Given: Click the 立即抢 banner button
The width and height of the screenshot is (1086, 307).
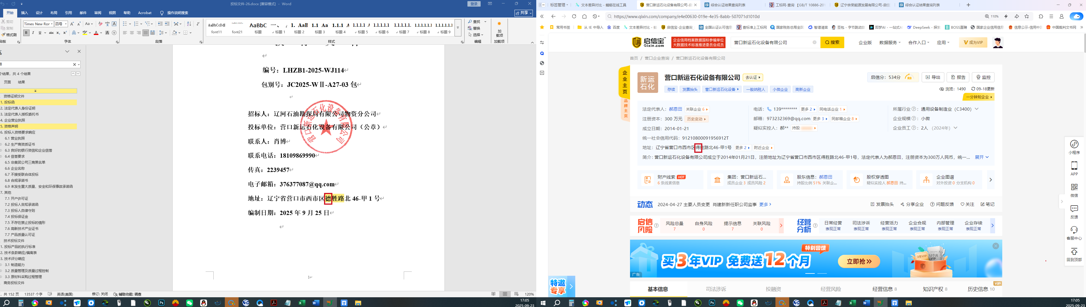Looking at the screenshot, I should [859, 261].
